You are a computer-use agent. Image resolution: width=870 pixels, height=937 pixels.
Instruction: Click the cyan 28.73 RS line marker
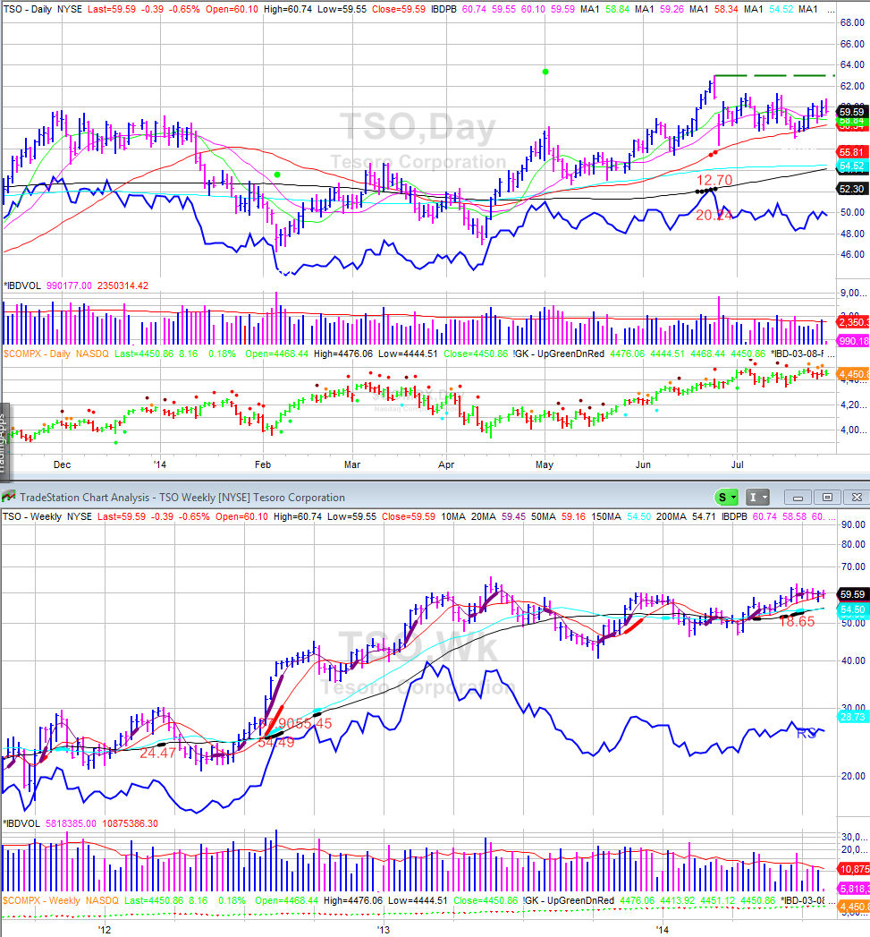tap(852, 717)
